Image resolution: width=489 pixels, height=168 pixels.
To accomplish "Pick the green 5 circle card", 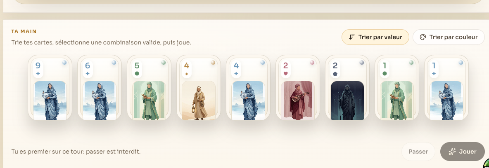I will pos(149,88).
